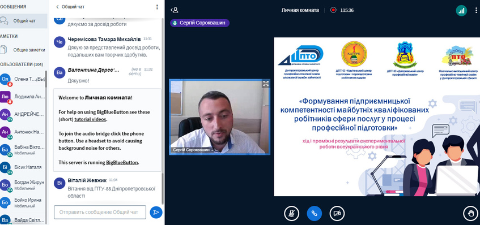Toggle webcam sharing button
The image size is (480, 225).
click(337, 213)
